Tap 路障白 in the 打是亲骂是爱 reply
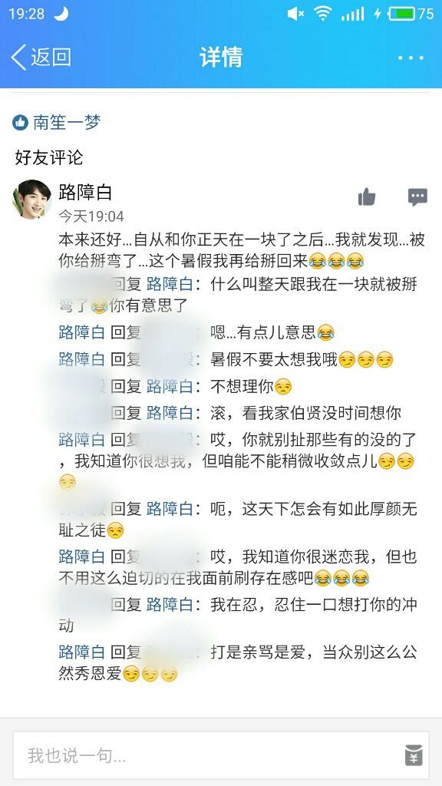Viewport: 442px width, 786px height. [x=81, y=652]
